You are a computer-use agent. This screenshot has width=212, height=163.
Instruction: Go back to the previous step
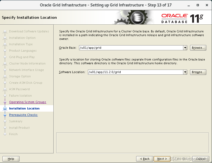click(x=145, y=159)
